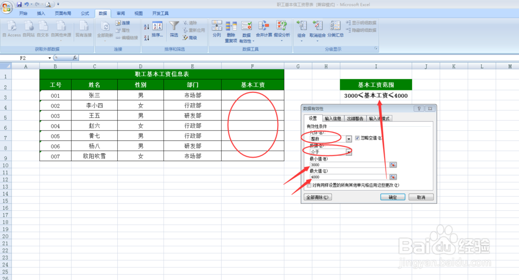Sort ascending A to Z
This screenshot has height=280, width=519.
coord(146,26)
